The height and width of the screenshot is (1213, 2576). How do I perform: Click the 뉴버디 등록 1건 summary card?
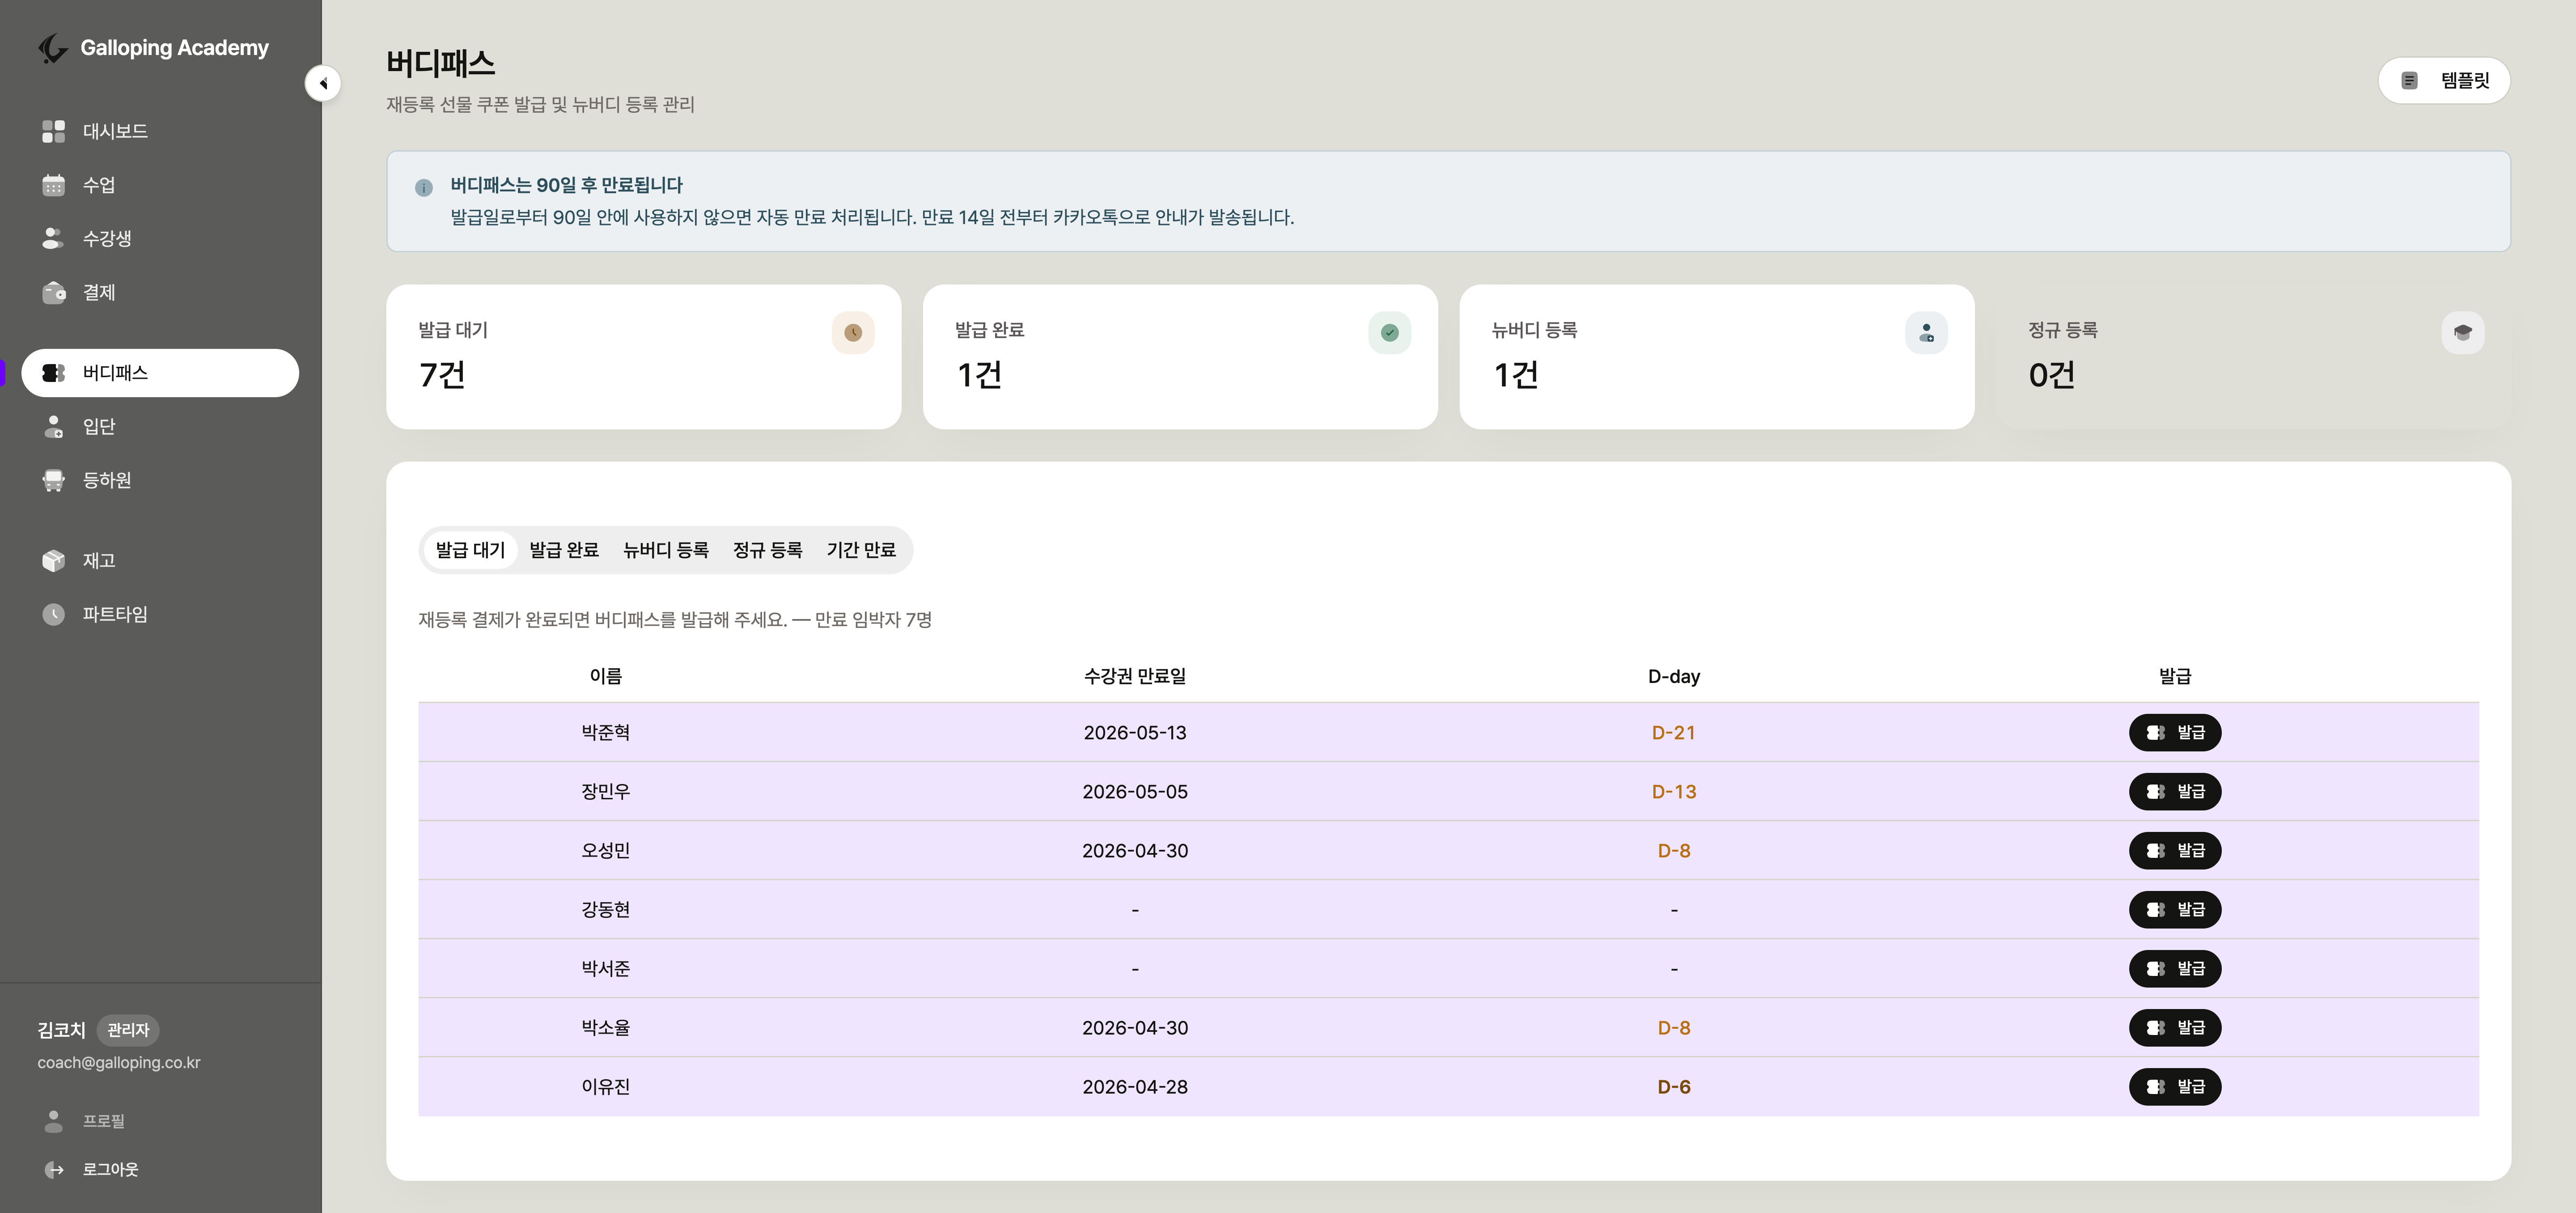1717,357
